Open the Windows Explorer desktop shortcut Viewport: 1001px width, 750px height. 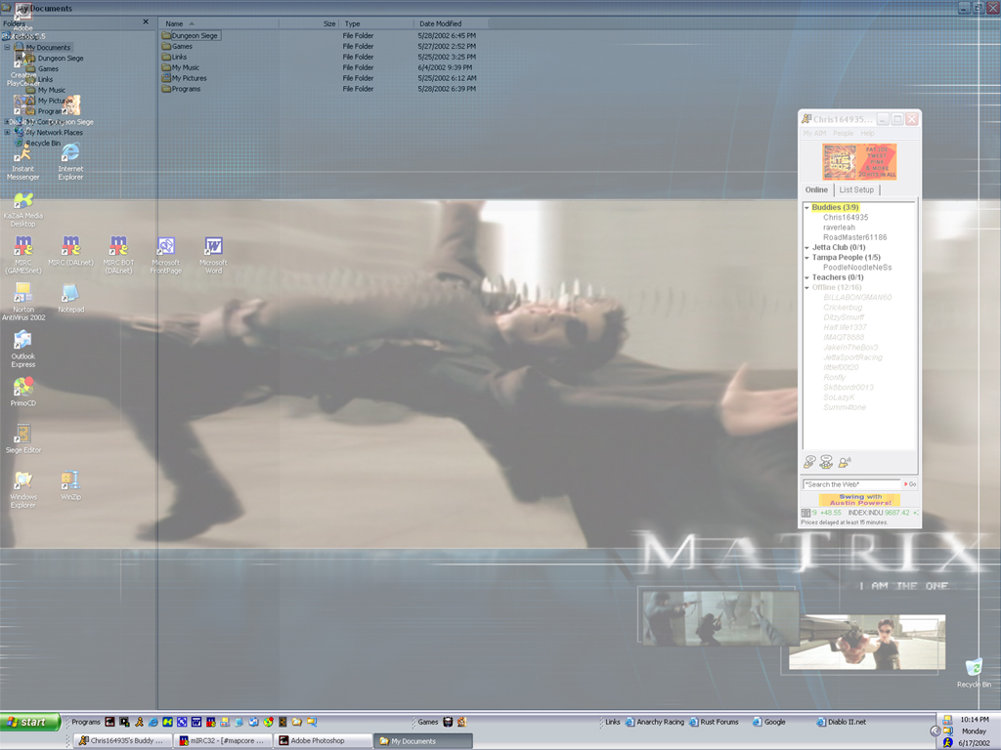(x=23, y=489)
